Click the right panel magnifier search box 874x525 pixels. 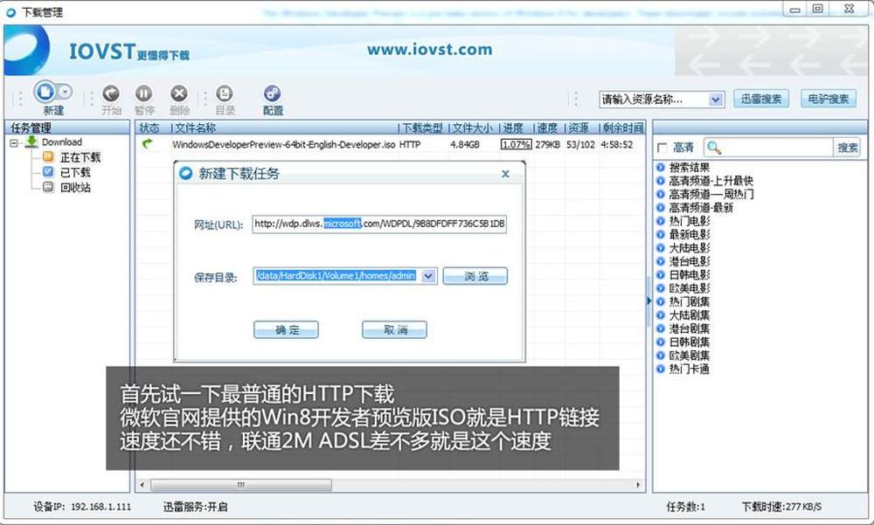[768, 148]
